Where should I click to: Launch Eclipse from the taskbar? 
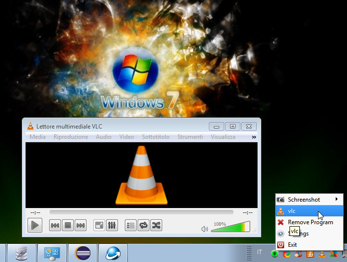[x=83, y=253]
